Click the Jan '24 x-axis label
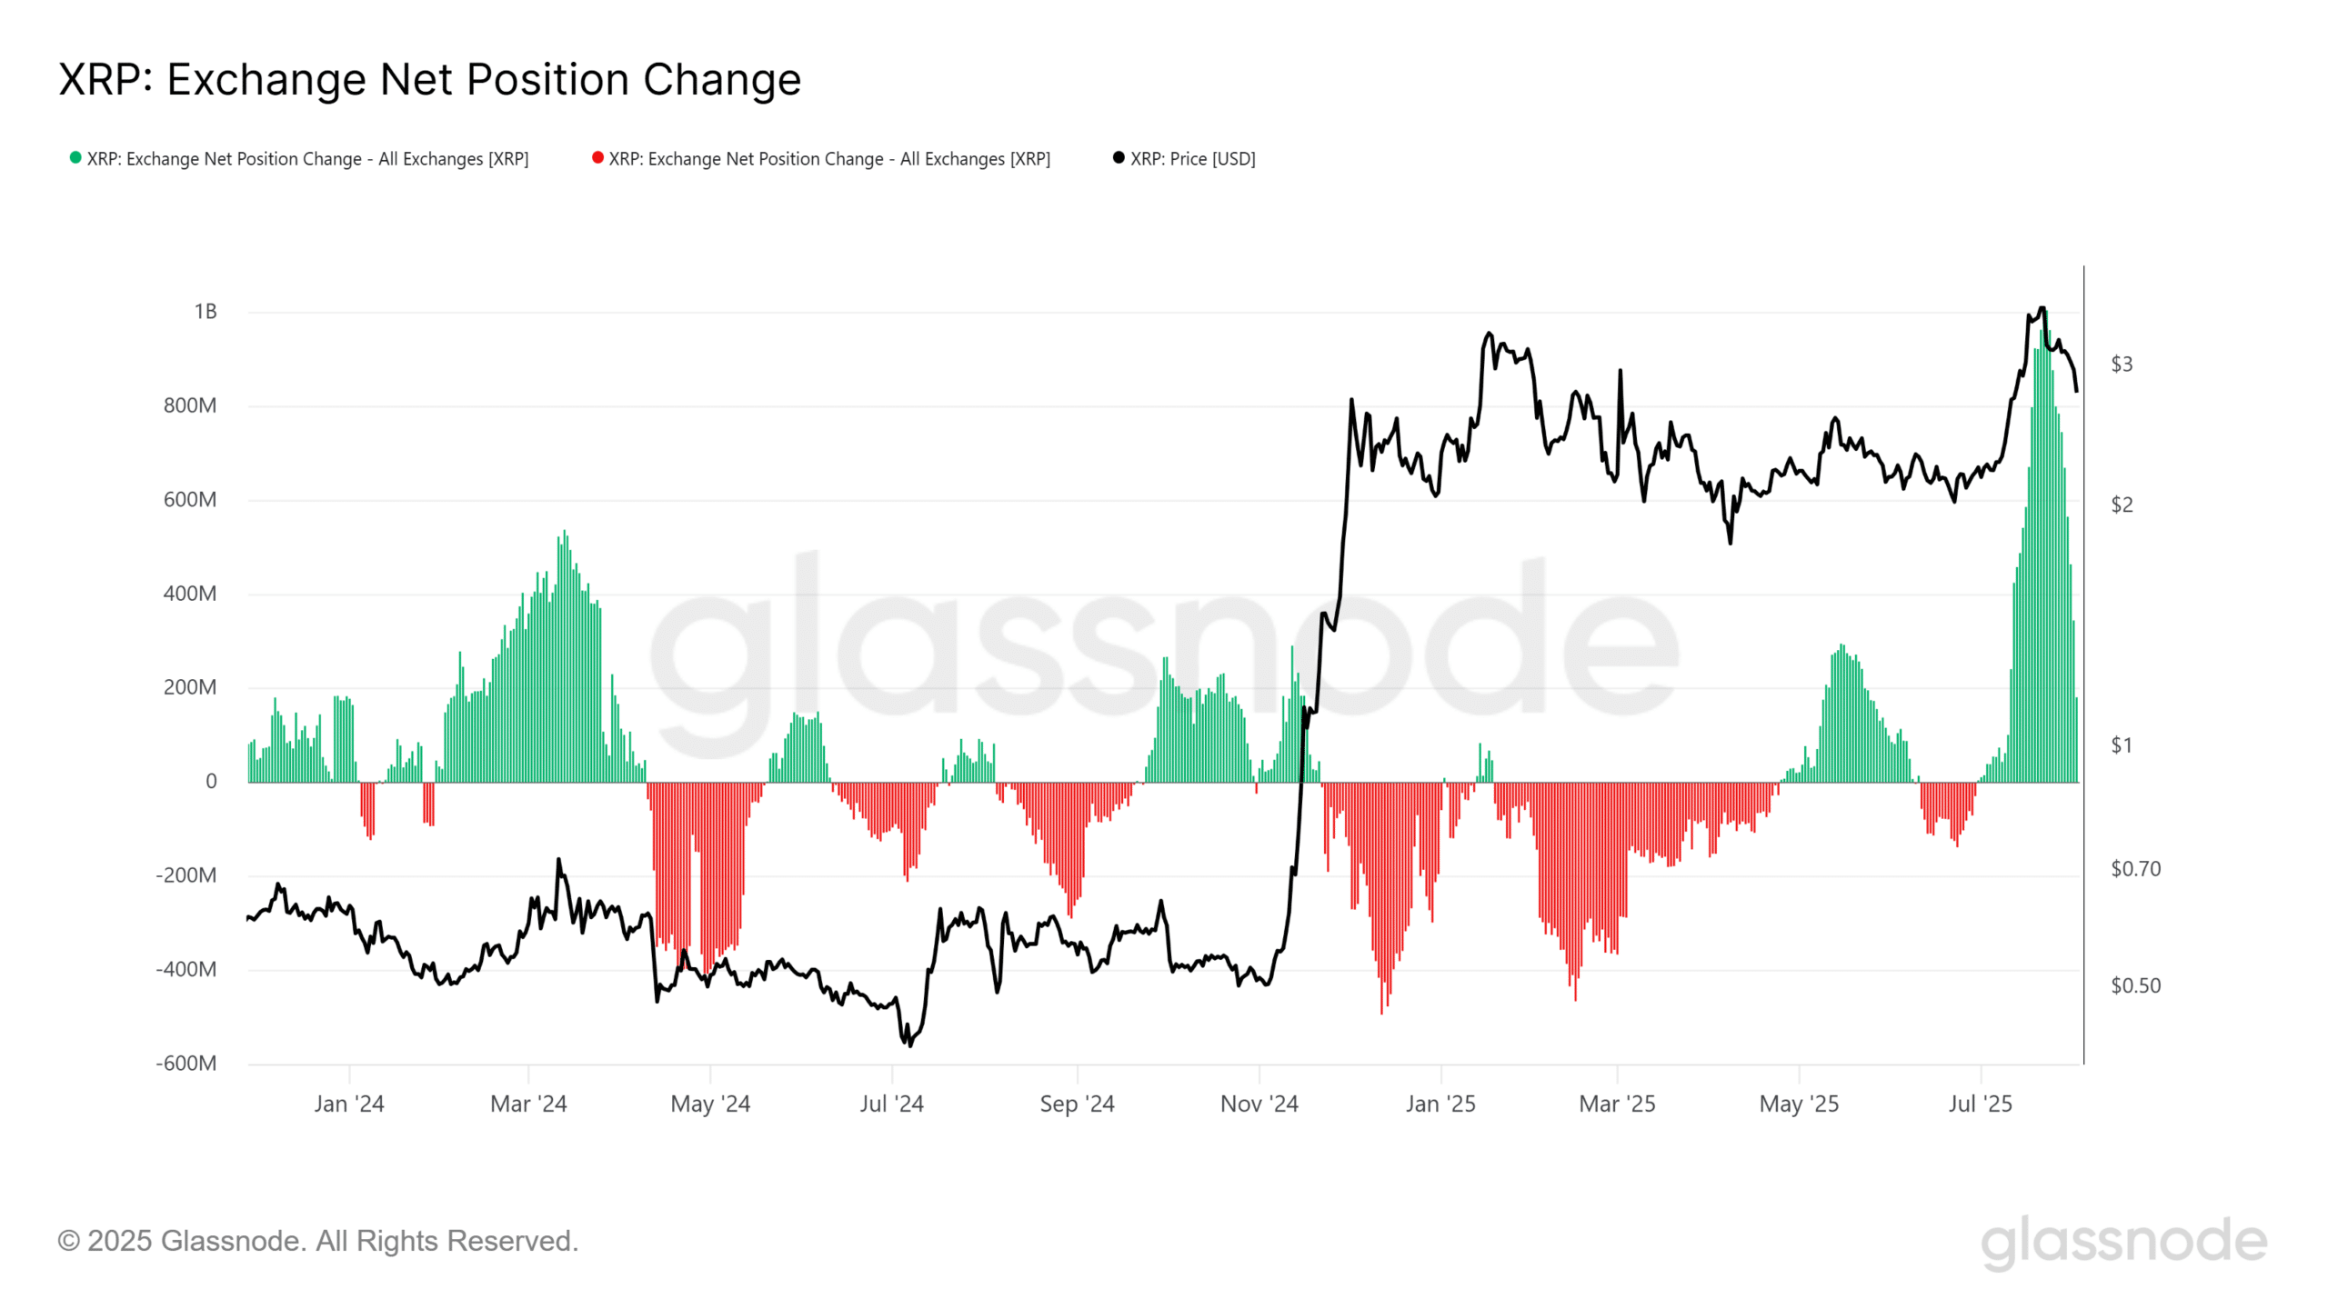 (x=349, y=1104)
